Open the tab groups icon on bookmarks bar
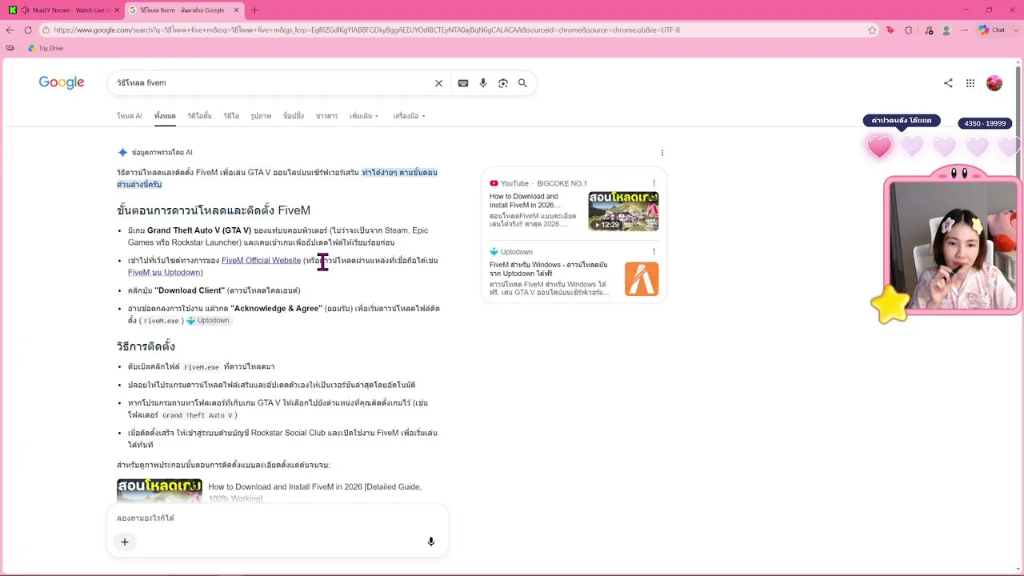The image size is (1024, 576). click(10, 48)
